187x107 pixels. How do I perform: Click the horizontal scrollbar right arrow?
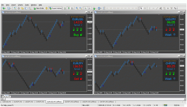[185, 99]
